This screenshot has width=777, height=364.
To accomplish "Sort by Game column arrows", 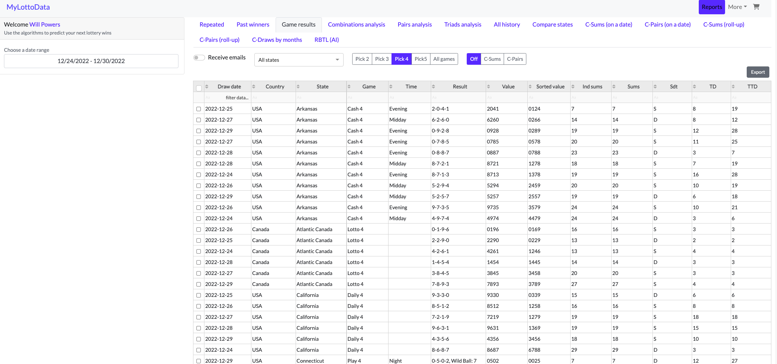I will 349,87.
